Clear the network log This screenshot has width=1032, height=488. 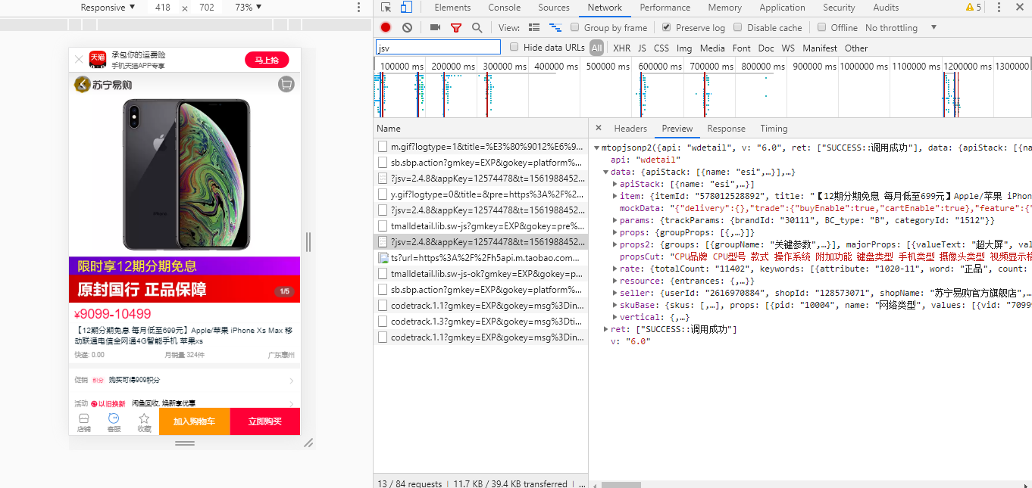[407, 27]
